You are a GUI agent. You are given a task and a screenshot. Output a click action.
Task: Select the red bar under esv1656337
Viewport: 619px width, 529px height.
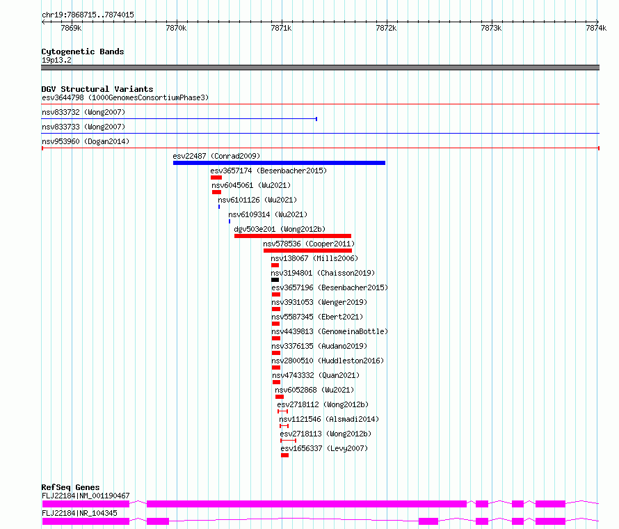click(x=285, y=455)
